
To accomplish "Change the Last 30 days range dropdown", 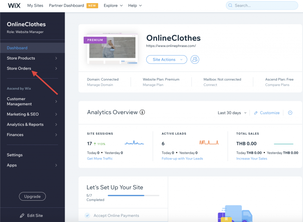I will [x=232, y=113].
